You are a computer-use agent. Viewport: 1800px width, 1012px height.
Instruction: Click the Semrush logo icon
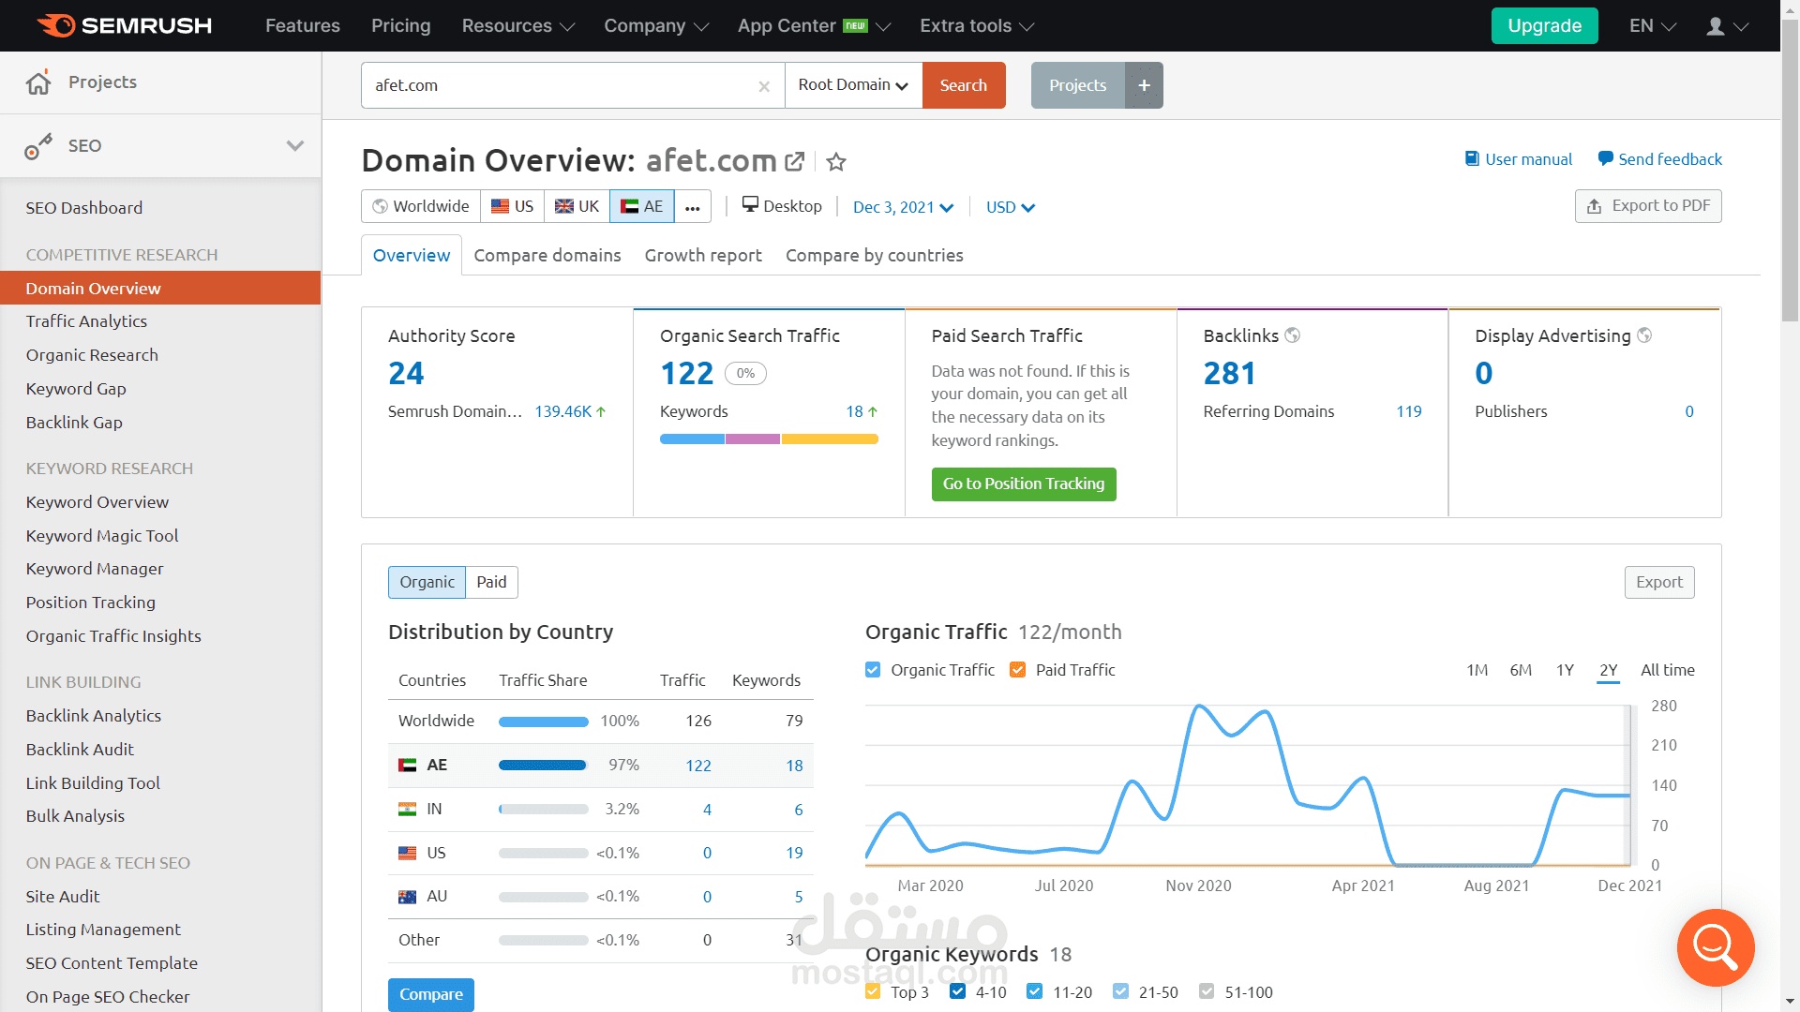(x=56, y=25)
